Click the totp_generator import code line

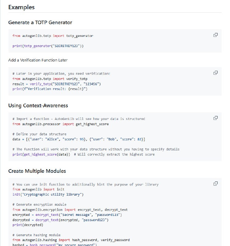tap(53, 36)
